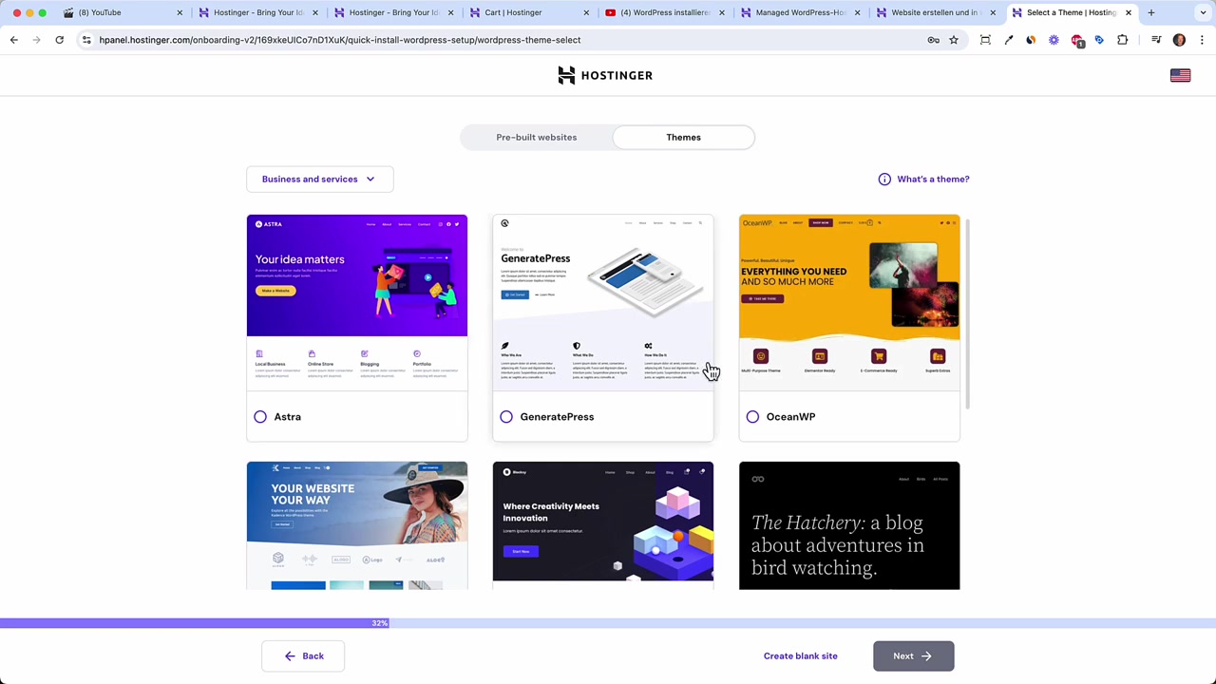Viewport: 1216px width, 684px height.
Task: Open the What's a theme? link
Action: tap(933, 179)
